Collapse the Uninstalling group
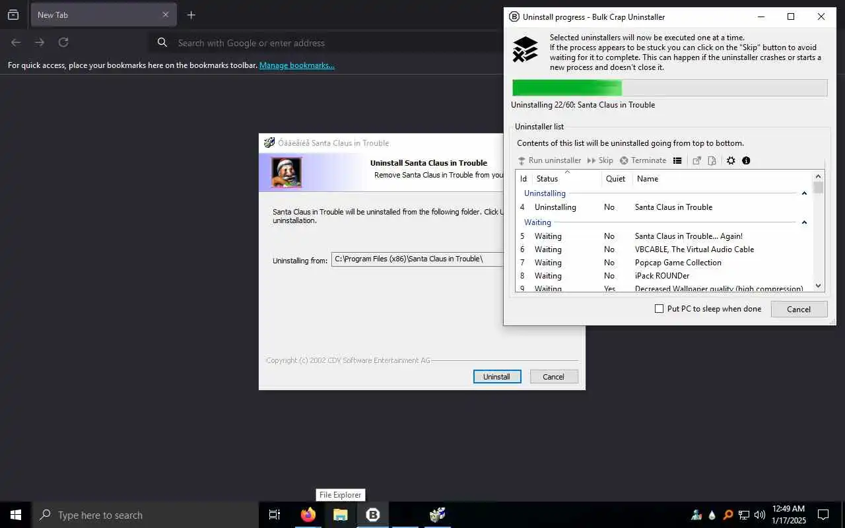 coord(804,193)
